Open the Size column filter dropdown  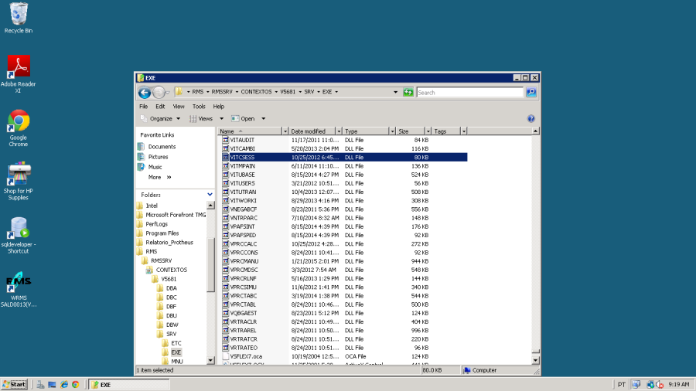(x=428, y=131)
